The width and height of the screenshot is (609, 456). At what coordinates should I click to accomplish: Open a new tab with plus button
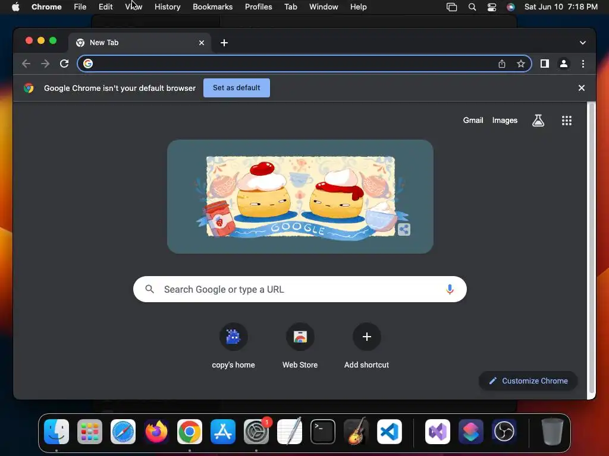click(x=224, y=43)
